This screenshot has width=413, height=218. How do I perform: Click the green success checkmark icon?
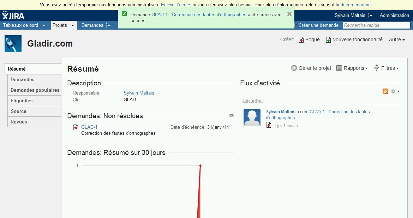click(x=124, y=14)
